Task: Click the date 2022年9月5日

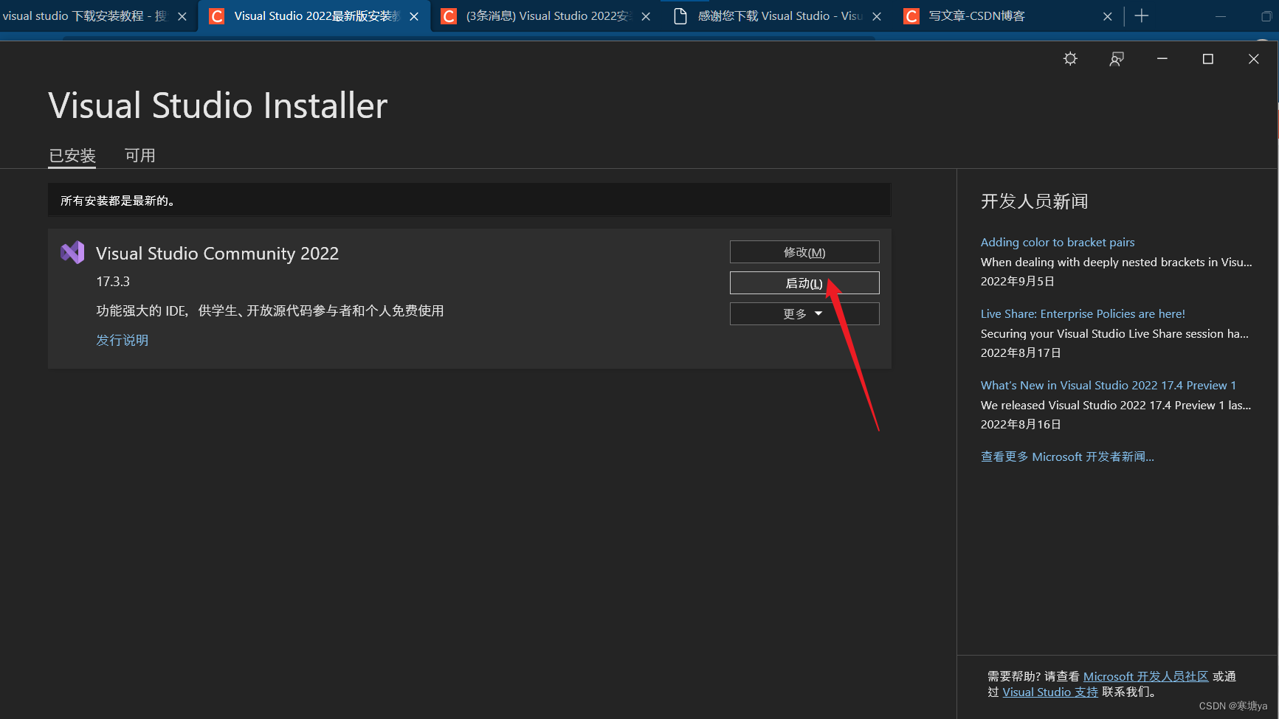Action: click(1017, 281)
